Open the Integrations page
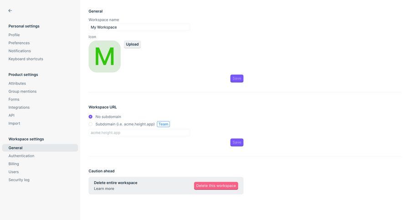 click(19, 107)
